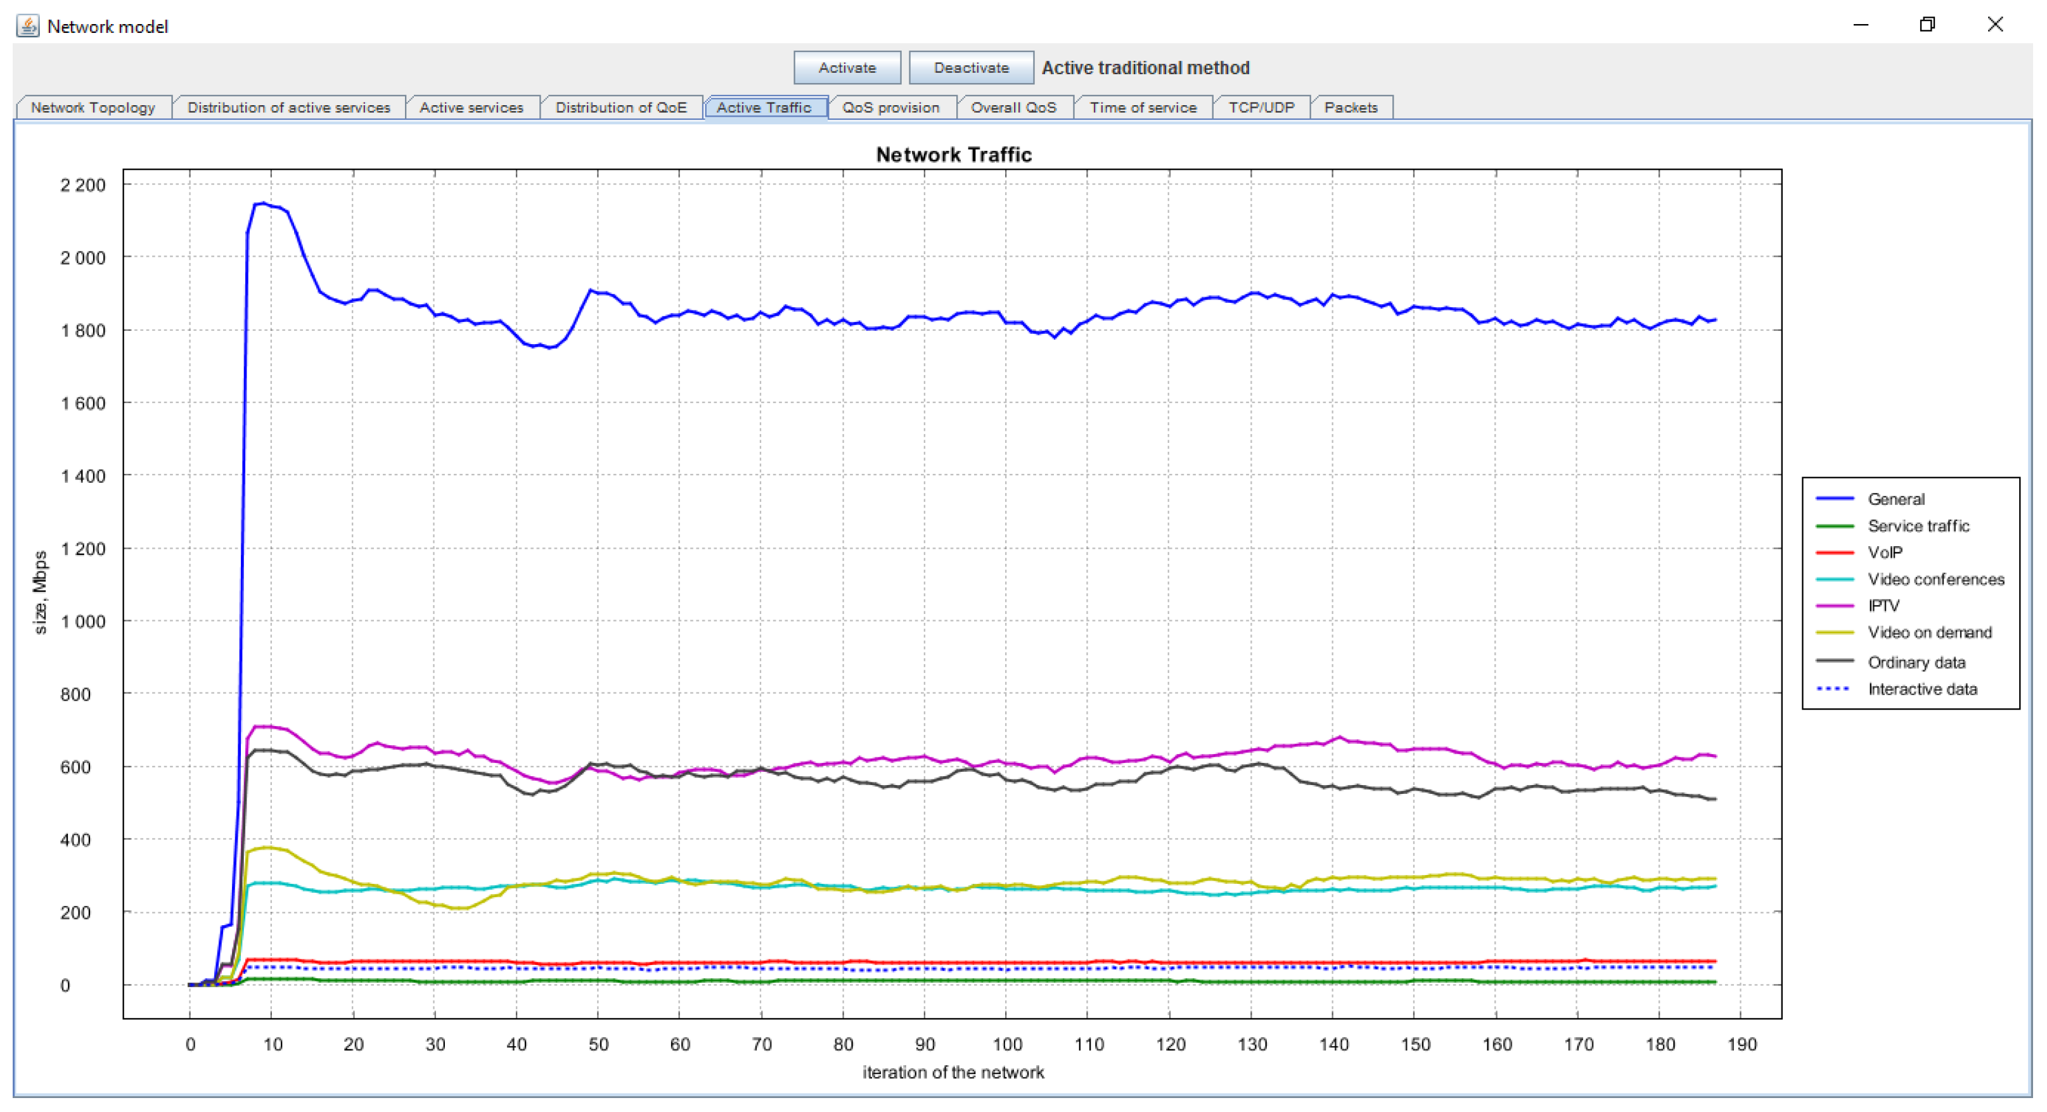Open the Network Topology tab
The image size is (2047, 1112).
(93, 107)
